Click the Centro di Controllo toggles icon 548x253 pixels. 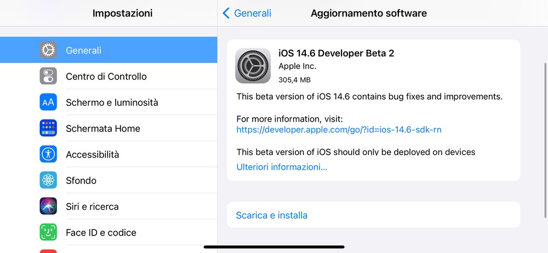[x=48, y=76]
